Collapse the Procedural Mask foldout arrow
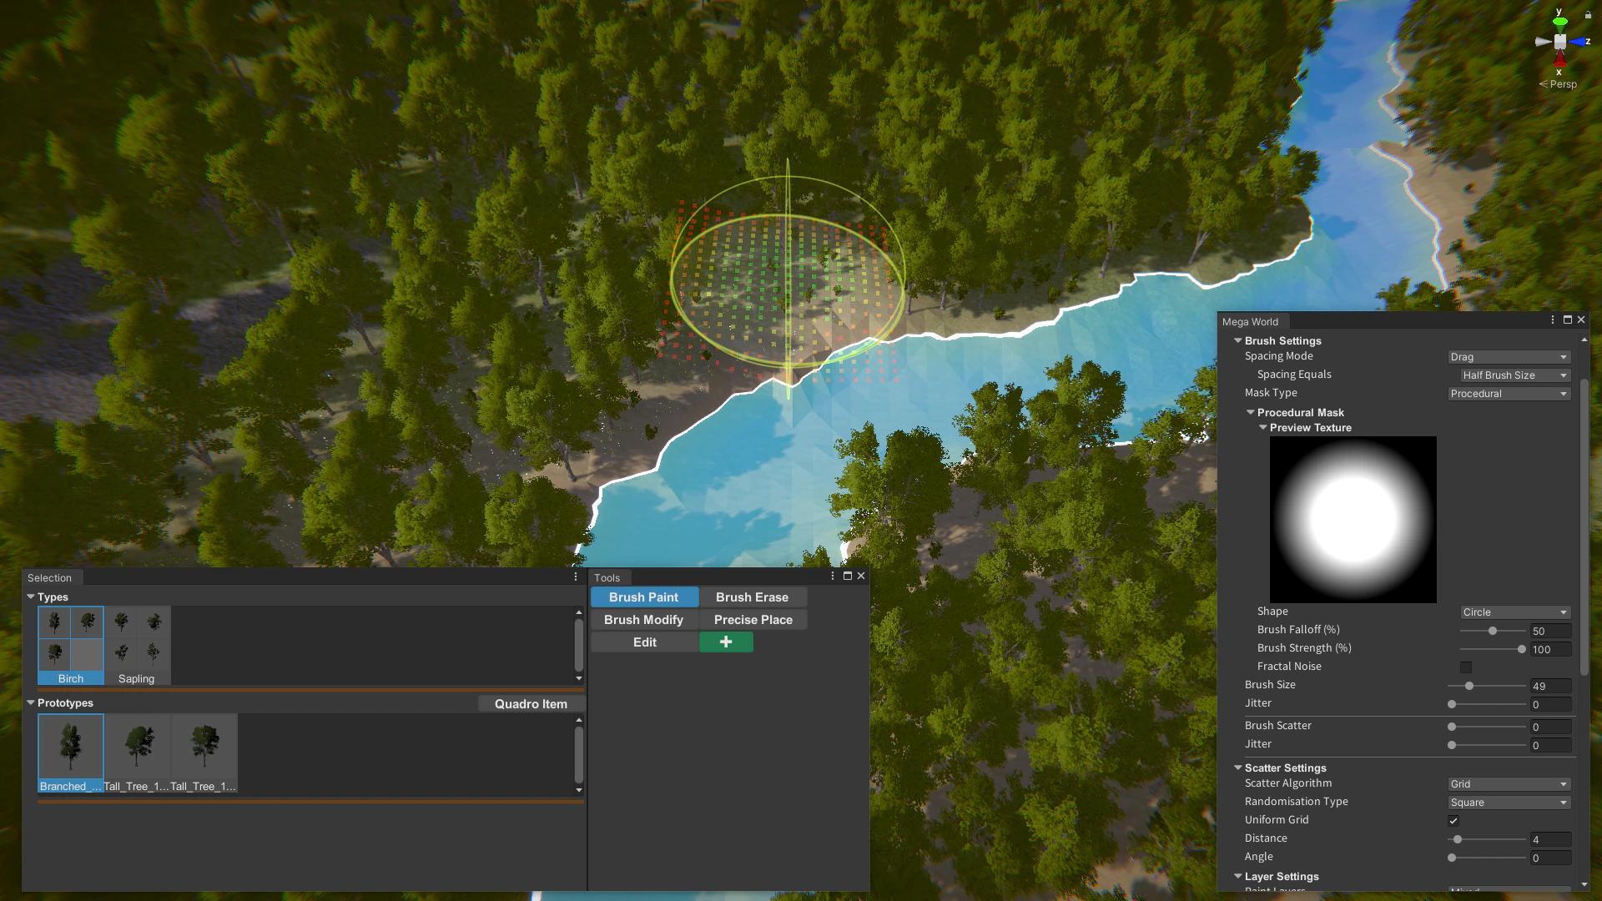1602x901 pixels. (1251, 412)
